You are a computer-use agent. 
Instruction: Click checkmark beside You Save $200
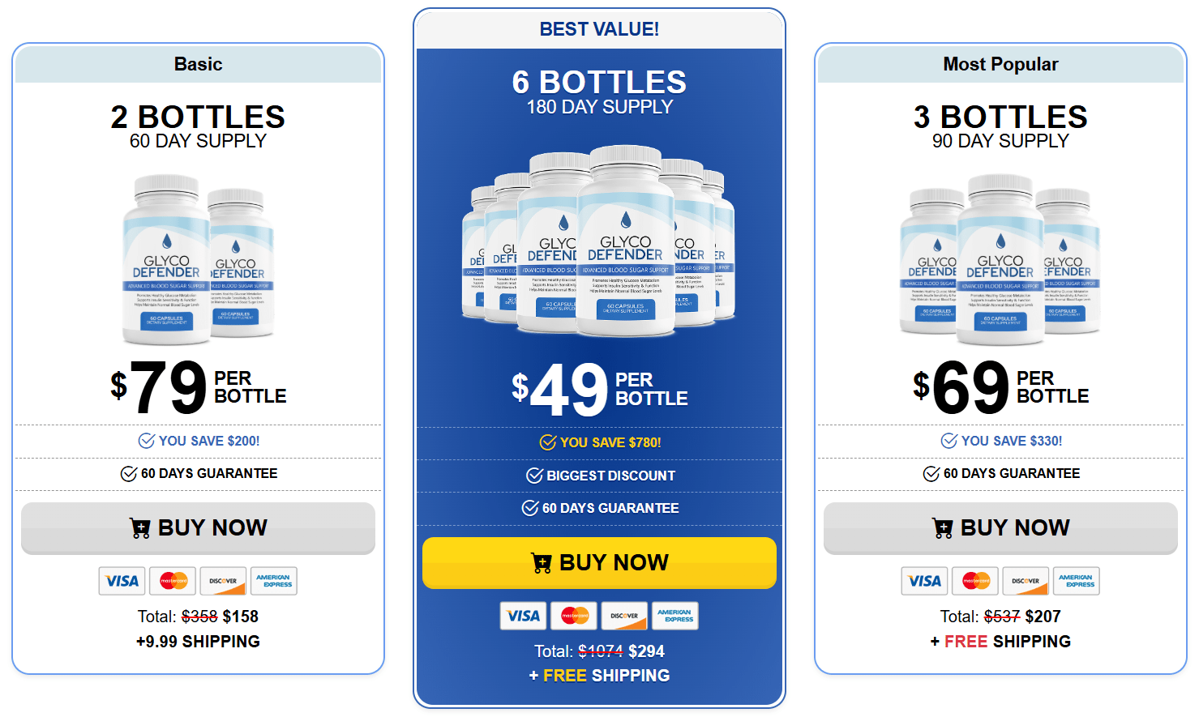[x=147, y=441]
